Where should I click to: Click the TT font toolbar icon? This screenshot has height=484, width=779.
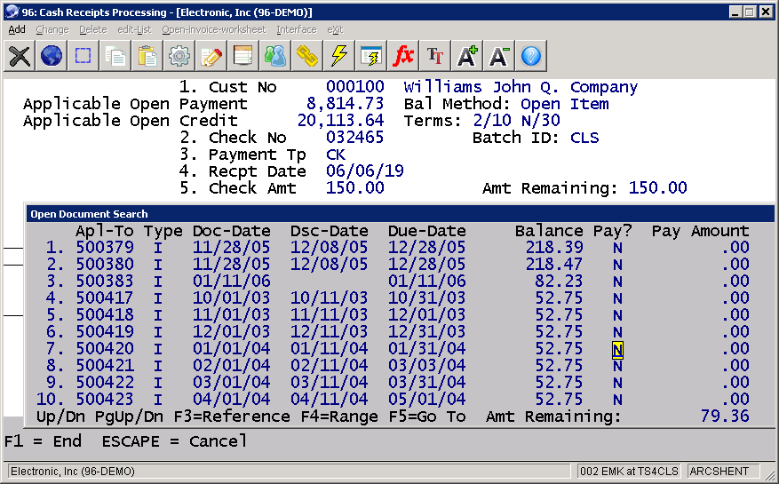pyautogui.click(x=434, y=56)
